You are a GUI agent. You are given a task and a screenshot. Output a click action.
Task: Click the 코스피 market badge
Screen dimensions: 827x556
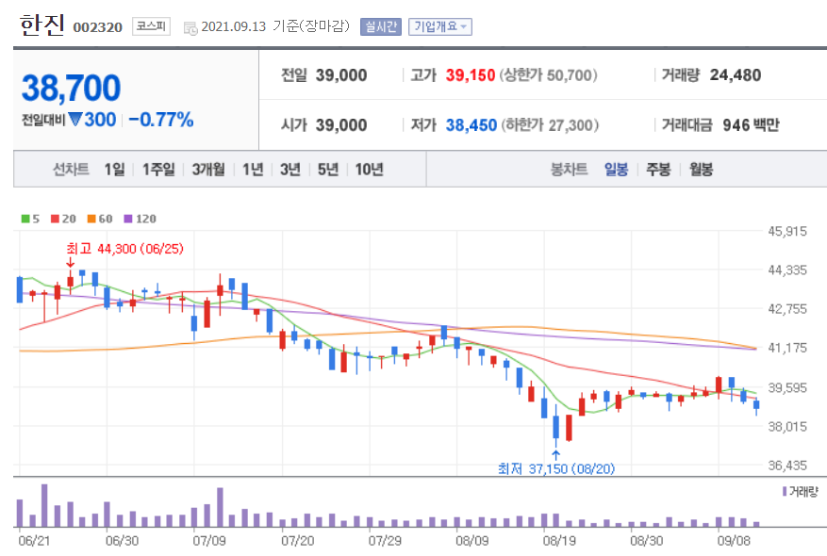click(x=151, y=26)
